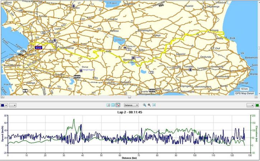Open the second dropdown beside the blue series selector

pyautogui.click(x=13, y=105)
